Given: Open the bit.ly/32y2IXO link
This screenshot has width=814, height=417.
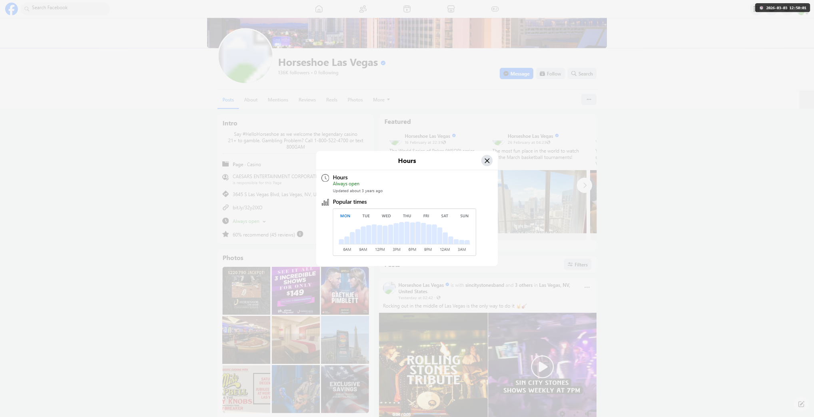Looking at the screenshot, I should coord(247,208).
